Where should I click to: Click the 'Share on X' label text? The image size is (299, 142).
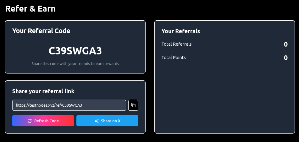coord(111,121)
